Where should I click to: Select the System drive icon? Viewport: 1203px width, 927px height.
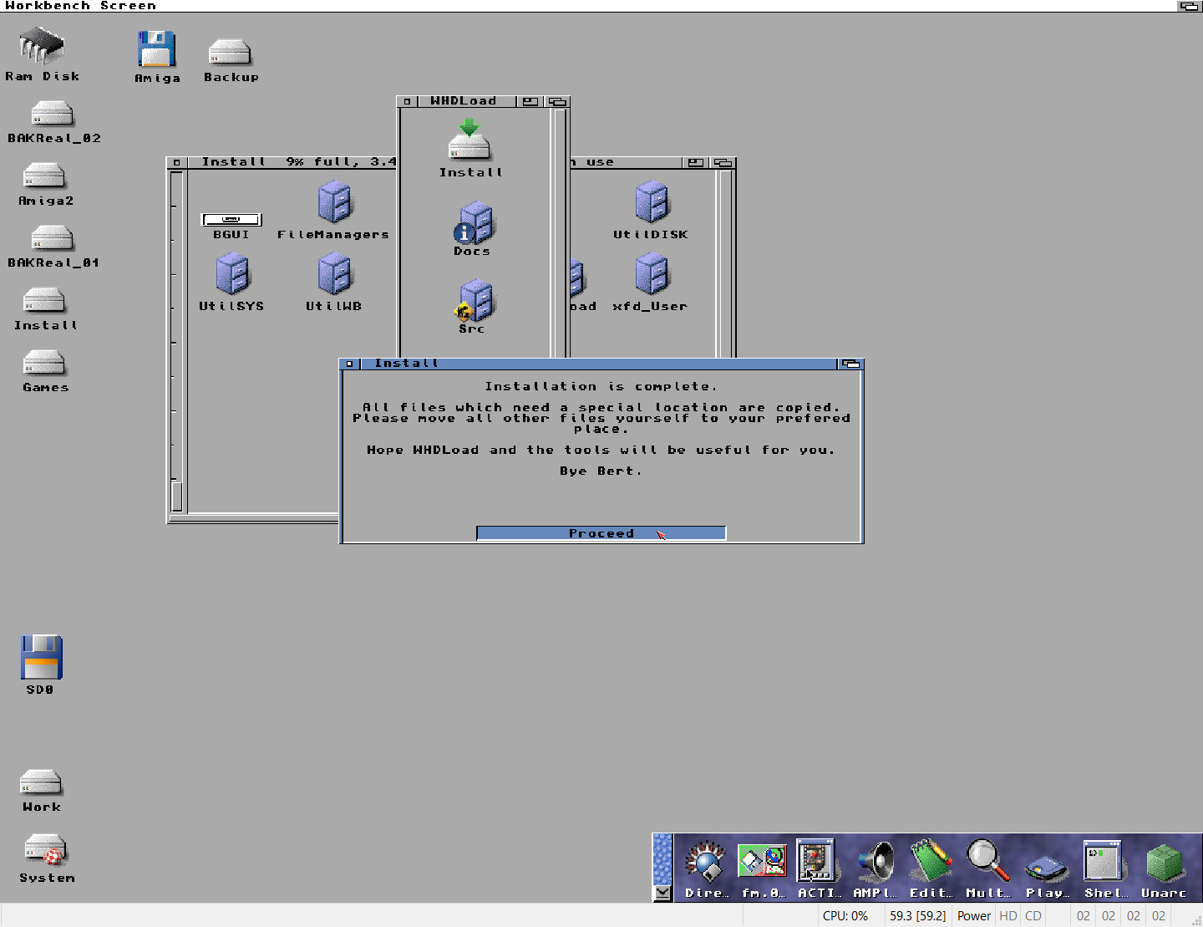[x=47, y=858]
